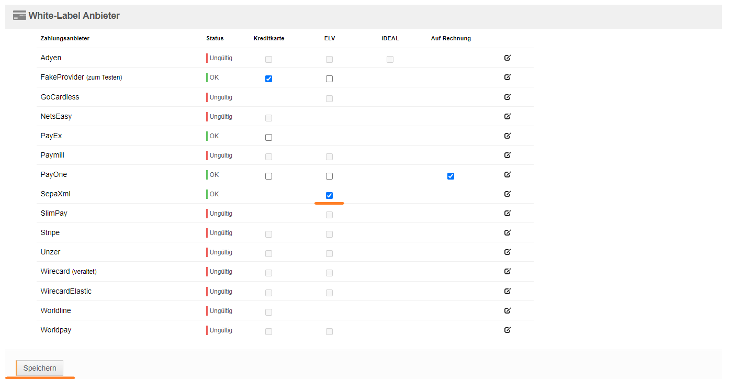
Task: Click the ELV column header
Action: (x=330, y=38)
